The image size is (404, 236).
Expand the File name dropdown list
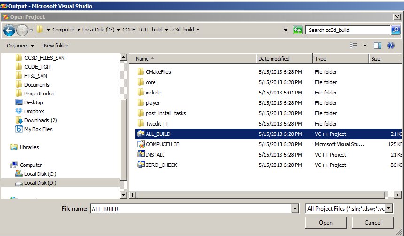(295, 209)
